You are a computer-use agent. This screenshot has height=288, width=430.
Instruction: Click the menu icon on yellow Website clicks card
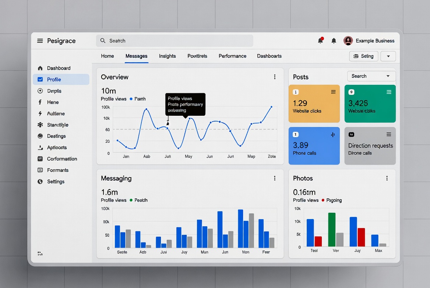[333, 92]
